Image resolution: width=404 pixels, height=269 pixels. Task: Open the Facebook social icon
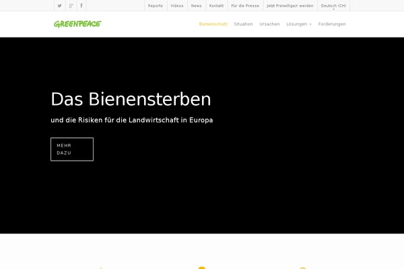81,5
